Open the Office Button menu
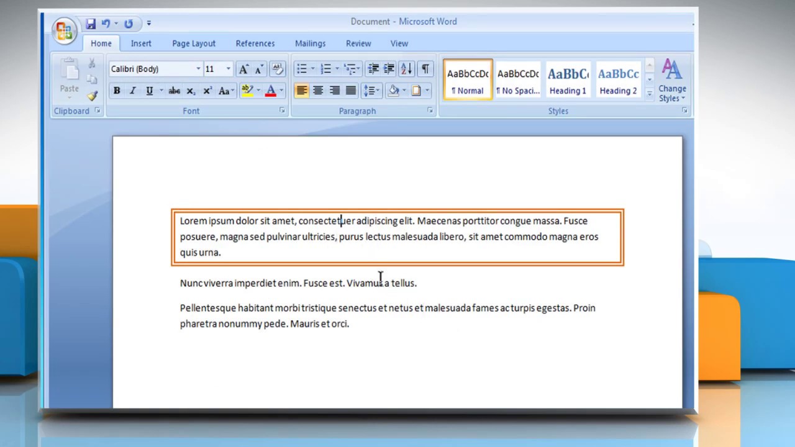Viewport: 795px width, 447px height. click(65, 30)
